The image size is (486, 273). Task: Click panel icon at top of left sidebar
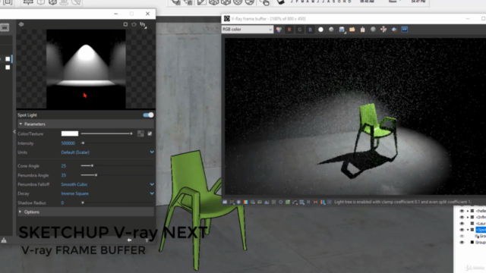pyautogui.click(x=5, y=27)
